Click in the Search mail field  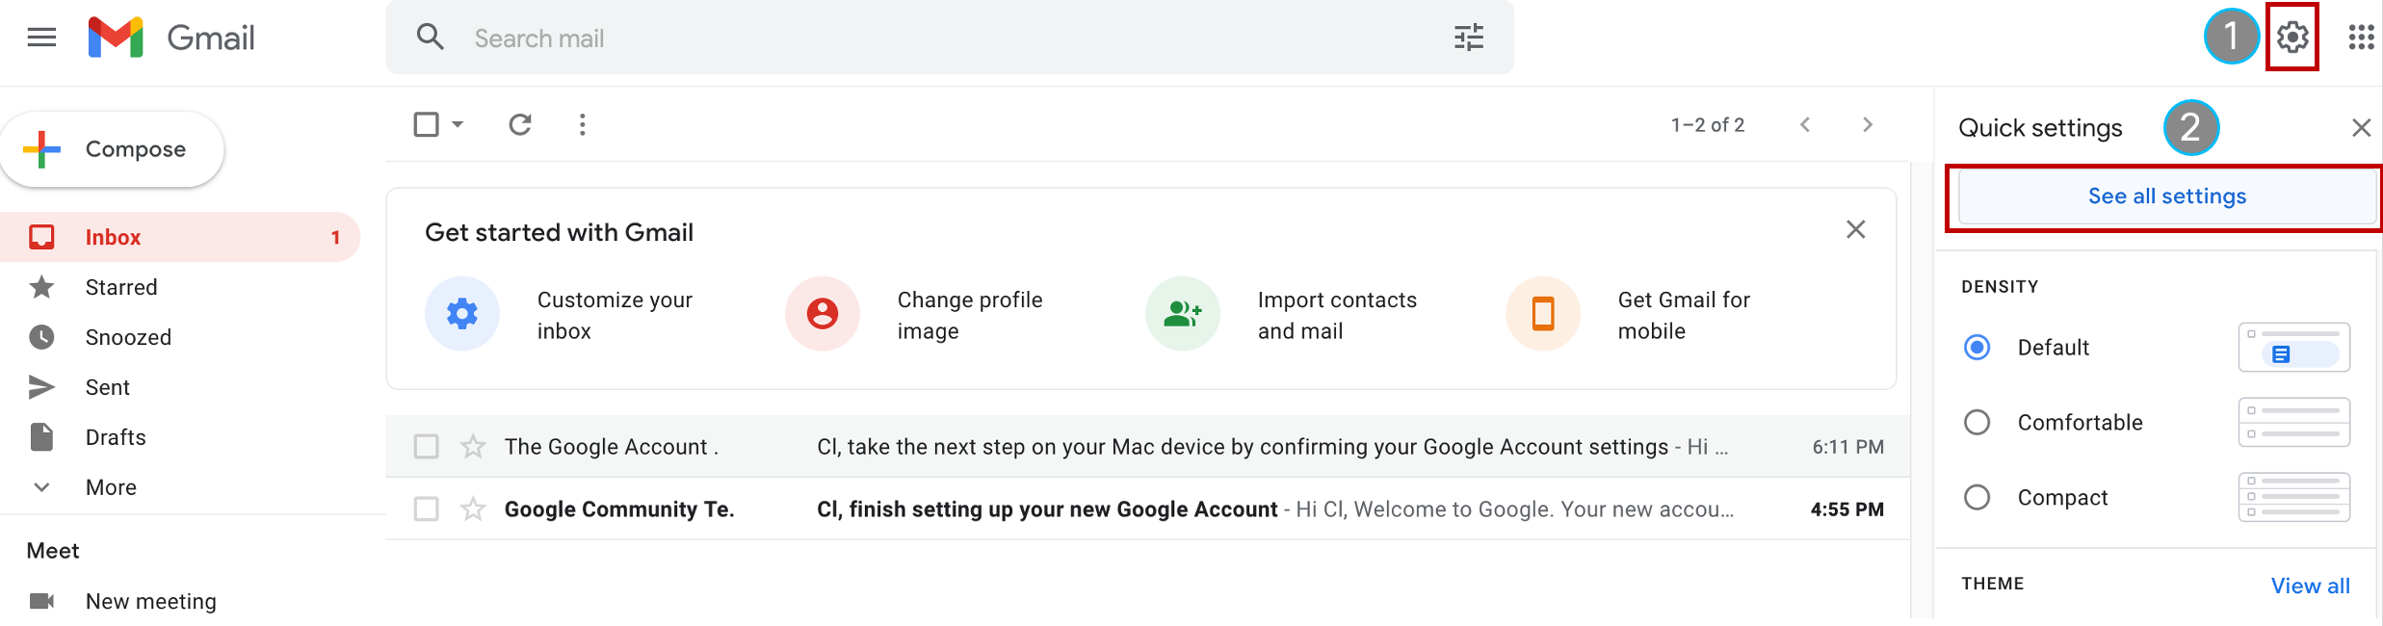point(949,38)
